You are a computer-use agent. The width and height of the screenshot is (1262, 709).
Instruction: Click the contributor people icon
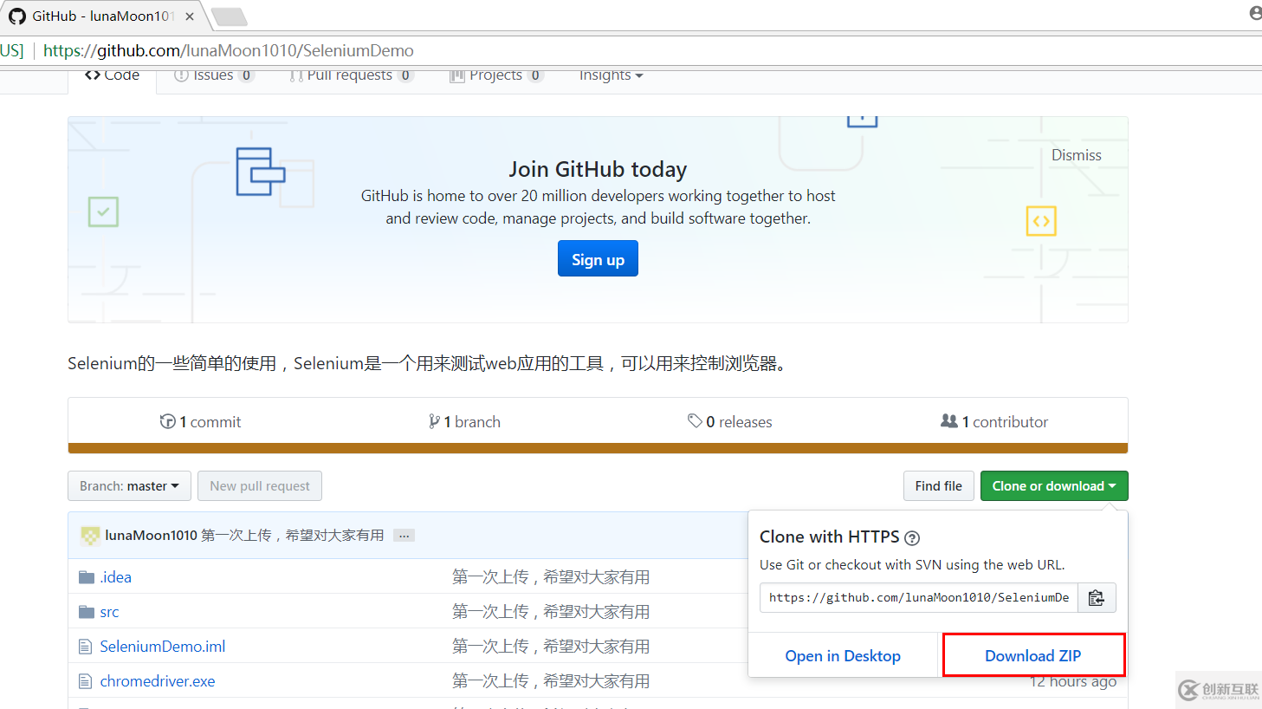(x=949, y=420)
